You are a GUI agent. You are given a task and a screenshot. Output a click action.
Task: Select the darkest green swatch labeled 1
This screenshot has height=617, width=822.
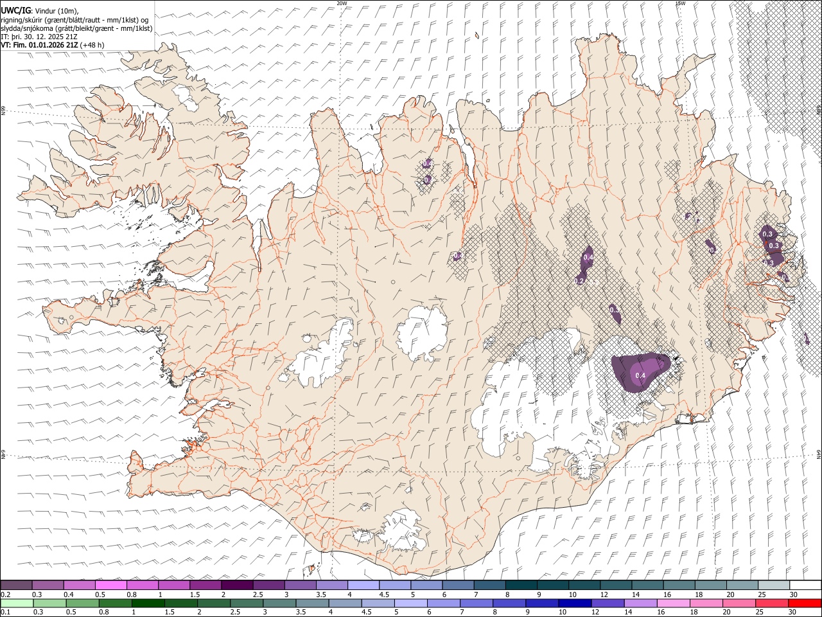[x=147, y=603]
